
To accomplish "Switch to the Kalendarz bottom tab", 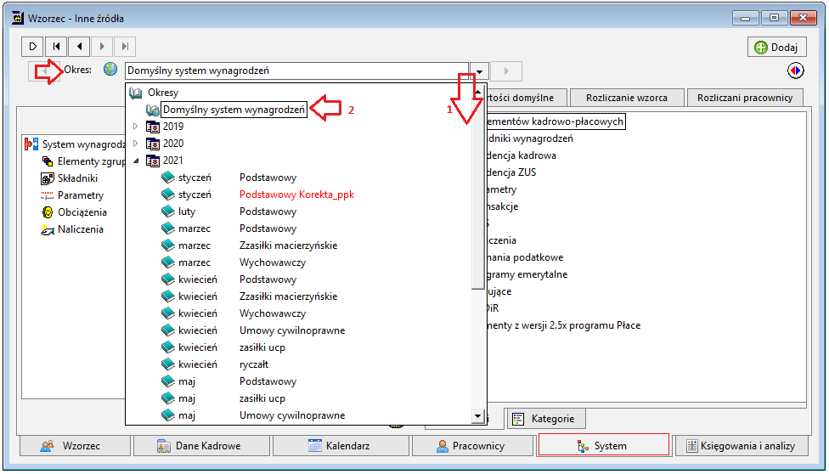I will coord(341,446).
